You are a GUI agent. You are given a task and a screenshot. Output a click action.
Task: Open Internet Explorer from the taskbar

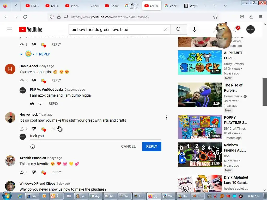tap(20, 196)
